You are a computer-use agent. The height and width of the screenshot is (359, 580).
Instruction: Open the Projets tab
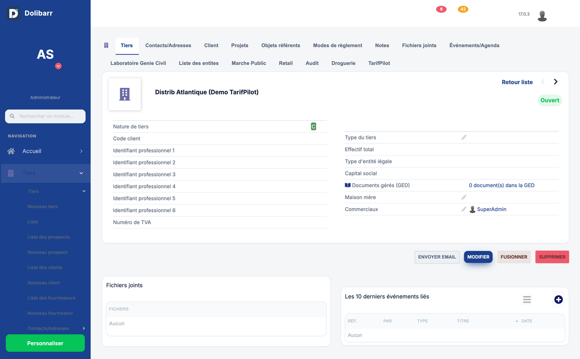240,45
